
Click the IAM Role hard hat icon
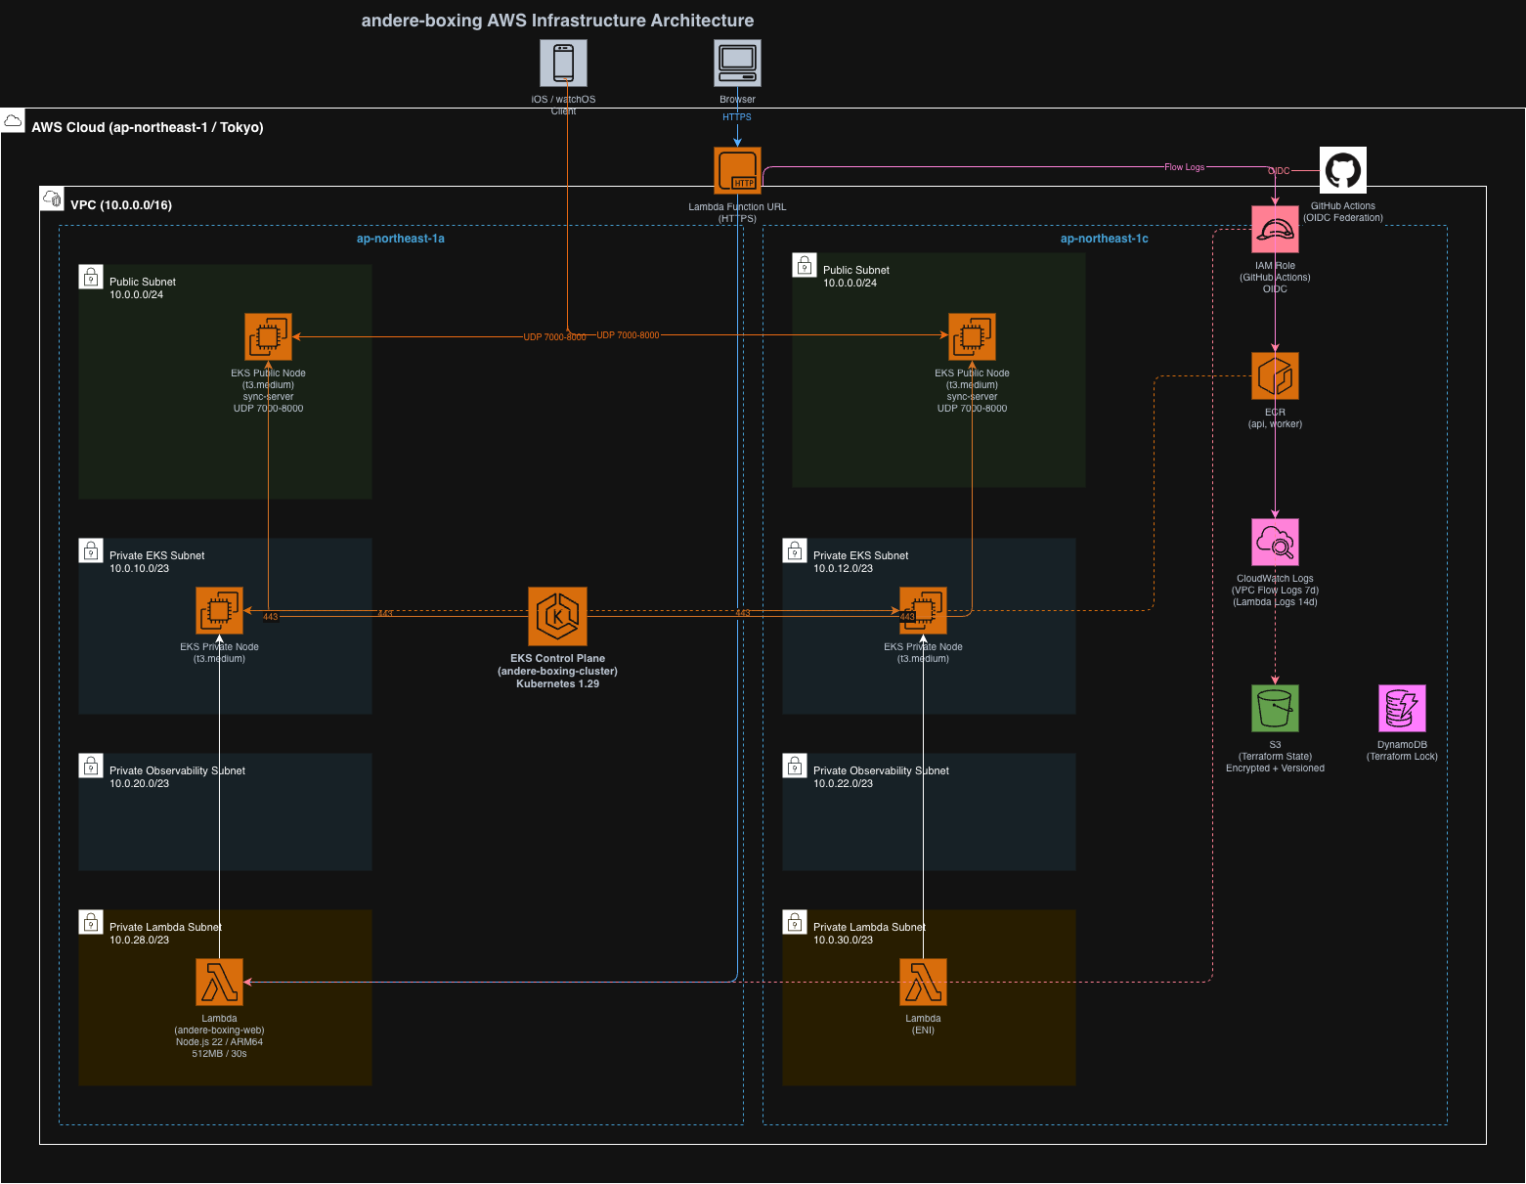pyautogui.click(x=1275, y=230)
